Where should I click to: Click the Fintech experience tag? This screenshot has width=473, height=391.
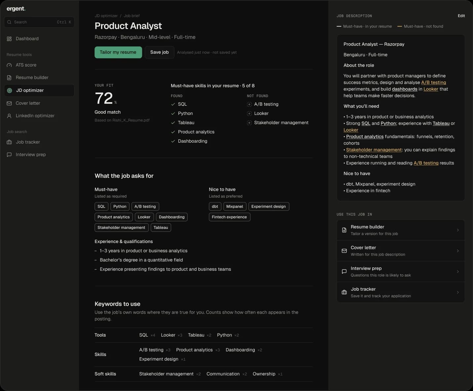[x=230, y=217]
